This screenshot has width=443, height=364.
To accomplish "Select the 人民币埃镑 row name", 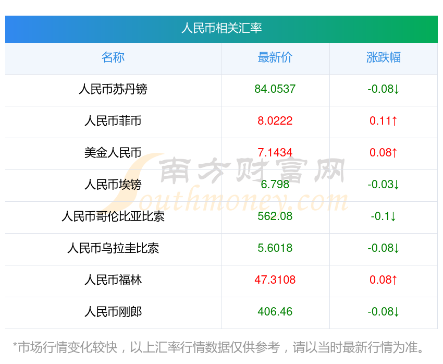I will (x=113, y=185).
